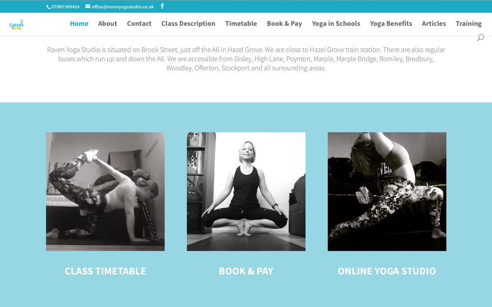Image resolution: width=492 pixels, height=307 pixels.
Task: Click the ONLINE YOGA STUDIO heading
Action: click(x=387, y=271)
